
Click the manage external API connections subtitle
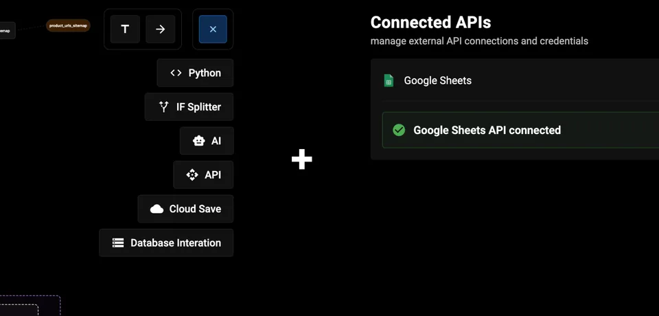(x=479, y=41)
